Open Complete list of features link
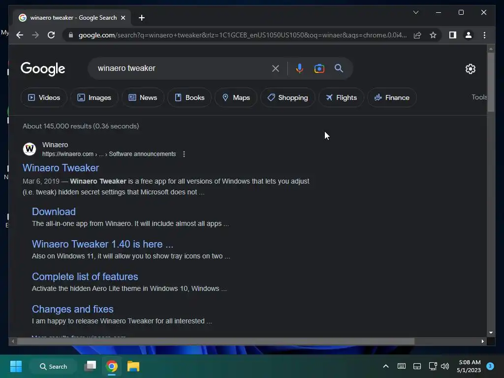 click(85, 277)
